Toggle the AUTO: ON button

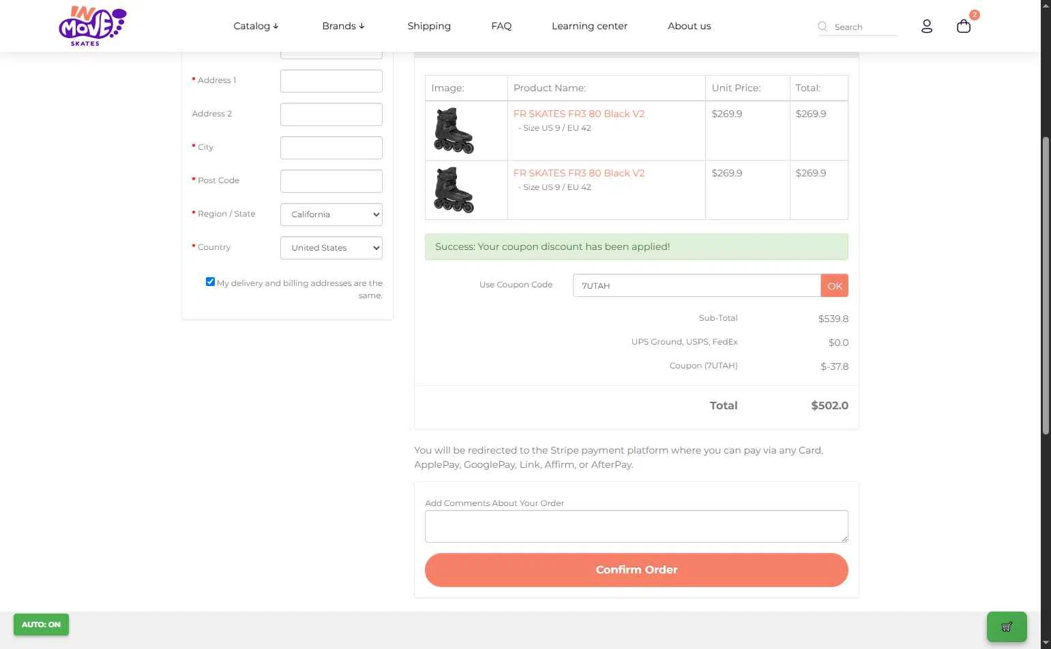41,624
